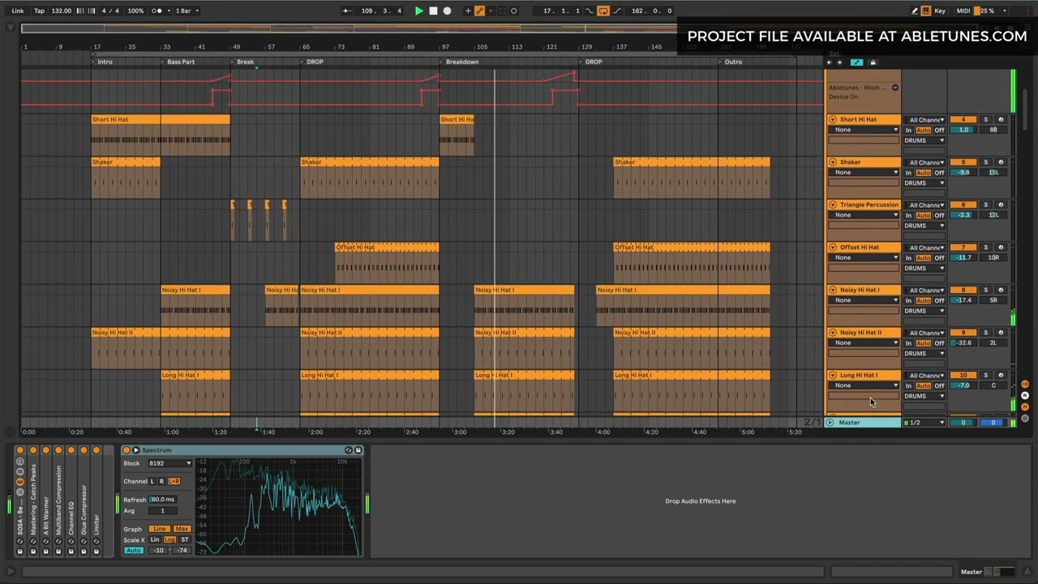Click the MIDI Arrangement Overdub plus icon

[x=468, y=11]
